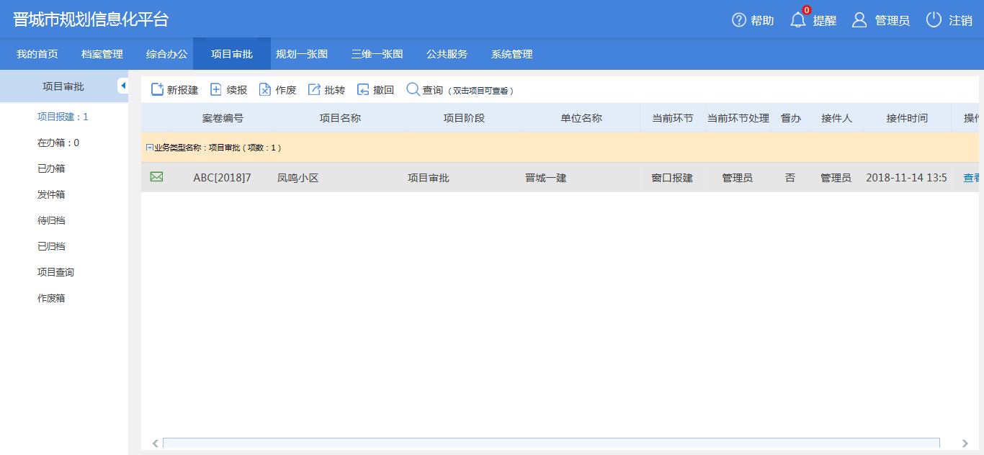Image resolution: width=984 pixels, height=455 pixels.
Task: Click the 查看 link in project row
Action: click(972, 178)
